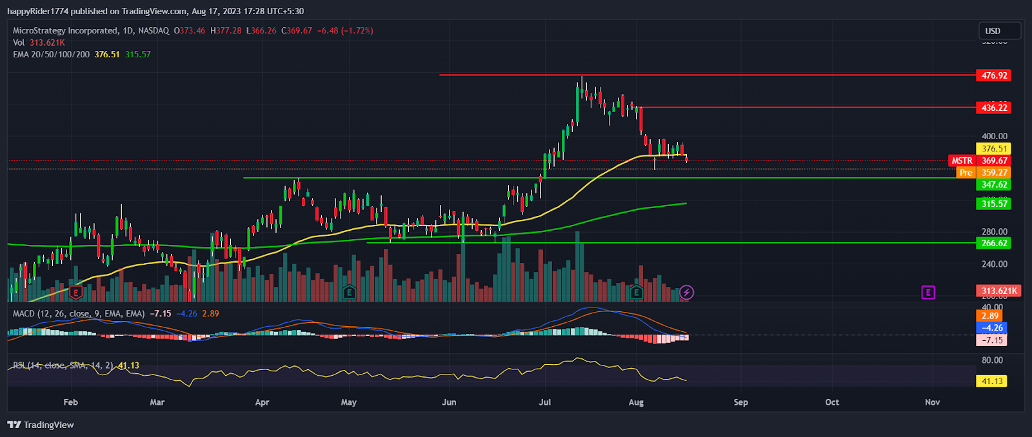Image resolution: width=1032 pixels, height=437 pixels.
Task: Click the 280.00 price axis tick
Action: click(994, 231)
